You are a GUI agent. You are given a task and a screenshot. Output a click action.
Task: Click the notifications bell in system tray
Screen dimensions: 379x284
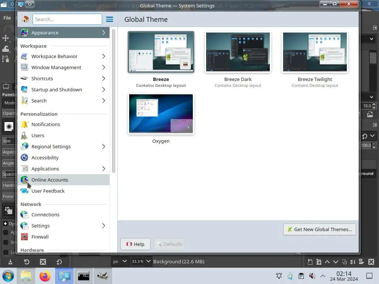(279, 276)
